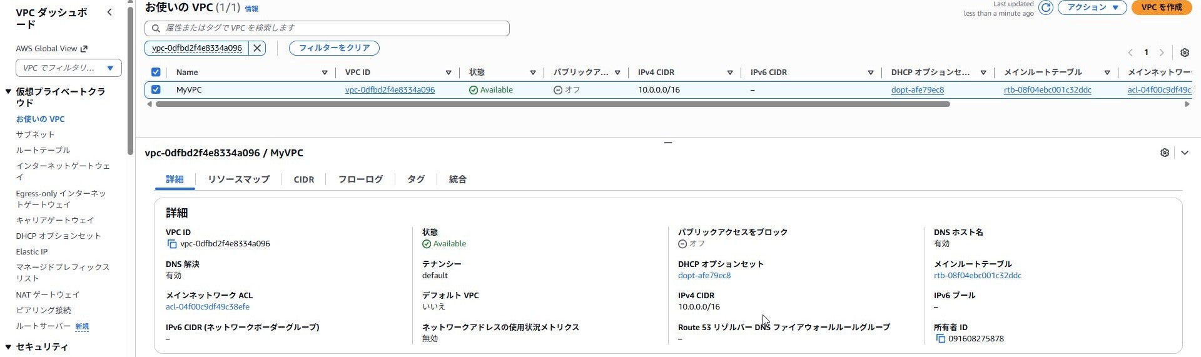
Task: Click MyVPC name cell
Action: tap(189, 90)
